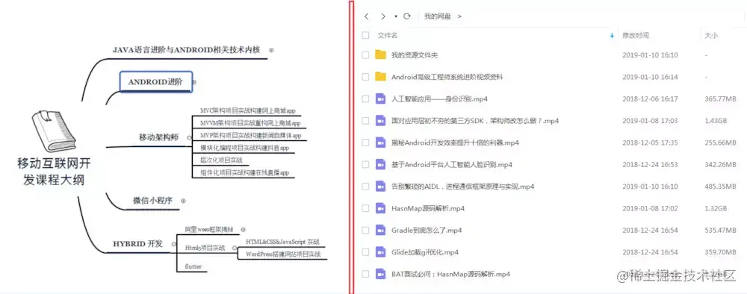Tick the checkbox for Gradle到底怎么了.mp4
Image resolution: width=747 pixels, height=294 pixels.
click(x=365, y=231)
